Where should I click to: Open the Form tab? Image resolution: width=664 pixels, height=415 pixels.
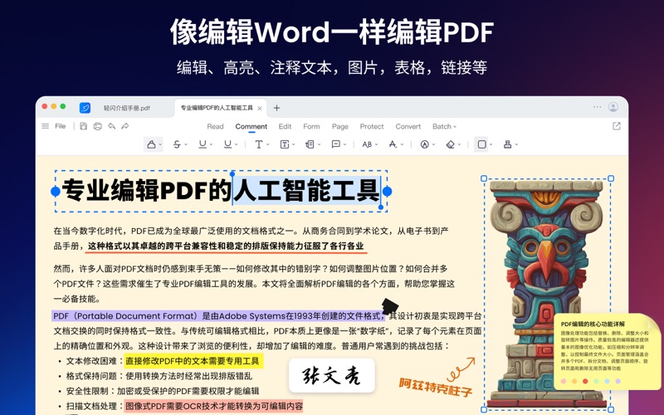click(x=311, y=127)
